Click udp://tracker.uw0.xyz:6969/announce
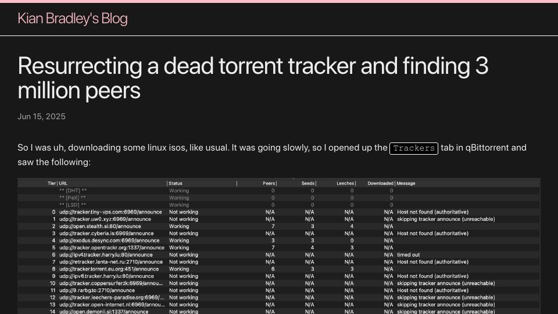The width and height of the screenshot is (558, 314). 105,219
